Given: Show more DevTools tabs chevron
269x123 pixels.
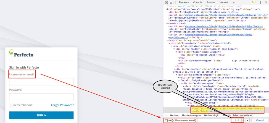Looking at the screenshot, I should pos(233,2).
